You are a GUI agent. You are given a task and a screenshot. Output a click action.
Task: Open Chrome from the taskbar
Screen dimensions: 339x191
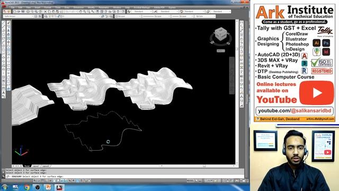tap(27, 187)
